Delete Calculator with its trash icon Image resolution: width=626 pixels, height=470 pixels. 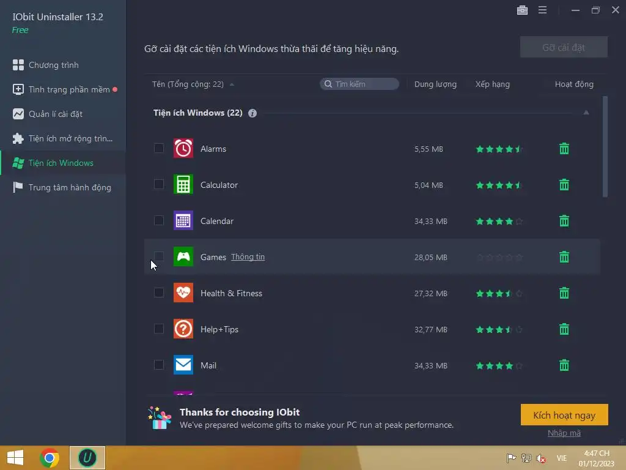[564, 184]
